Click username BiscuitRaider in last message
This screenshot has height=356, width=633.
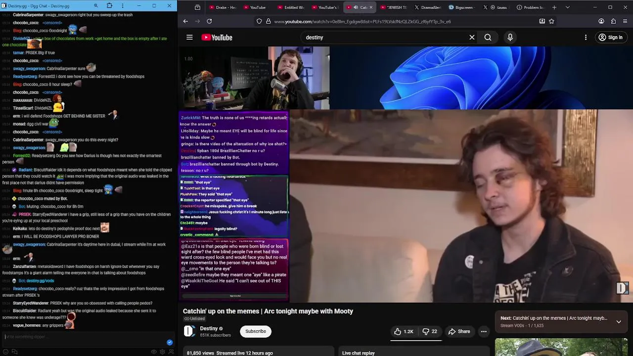pyautogui.click(x=24, y=311)
